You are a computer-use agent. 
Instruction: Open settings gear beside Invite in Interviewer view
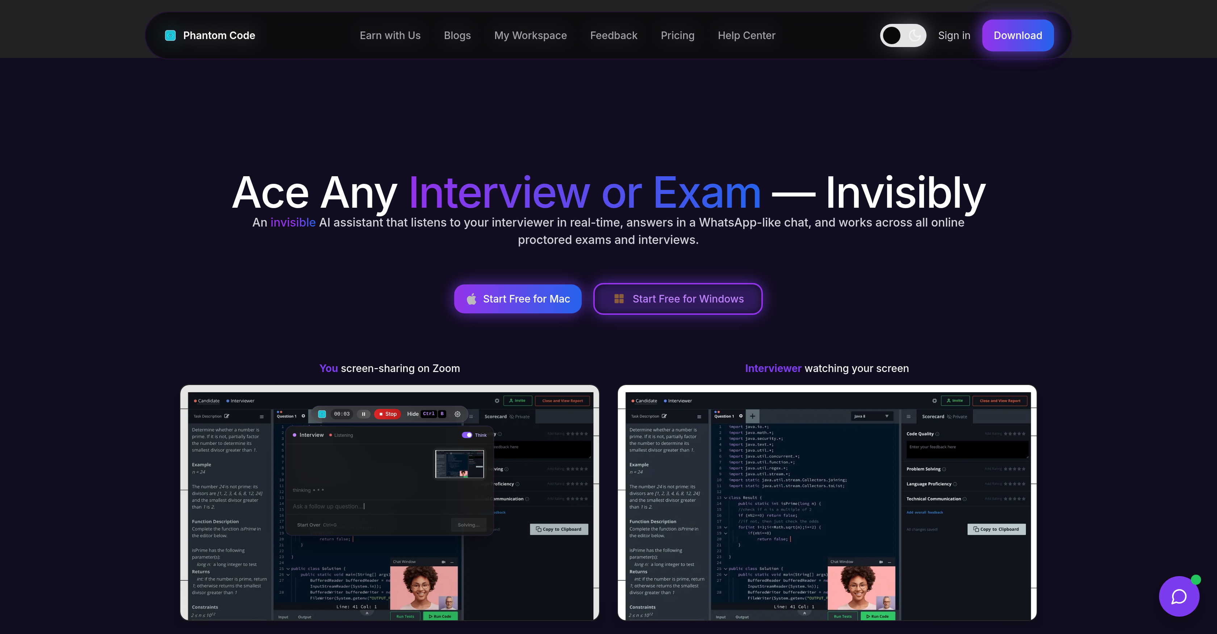coord(934,401)
